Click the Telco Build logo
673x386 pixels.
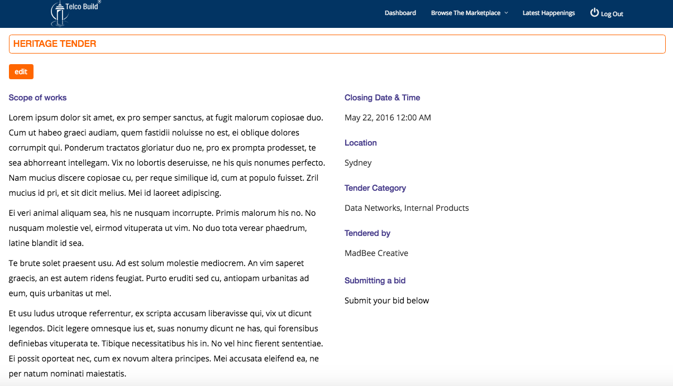(76, 13)
